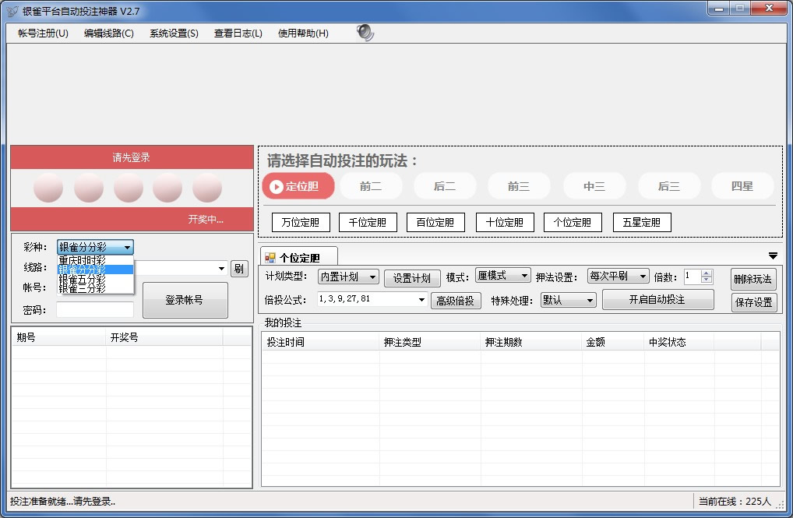Select 后三 play type
793x518 pixels.
668,186
